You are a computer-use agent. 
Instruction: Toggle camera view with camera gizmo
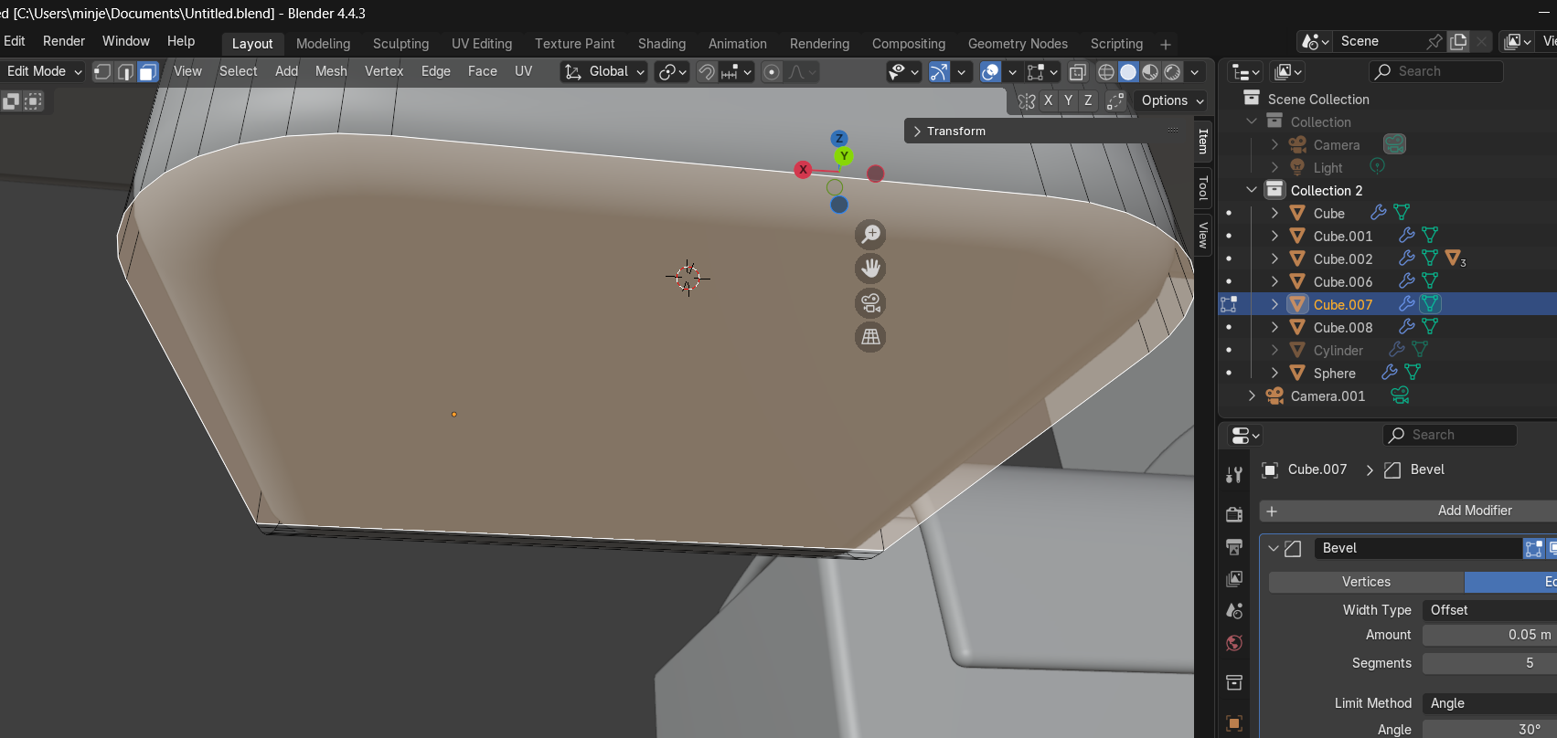(870, 302)
